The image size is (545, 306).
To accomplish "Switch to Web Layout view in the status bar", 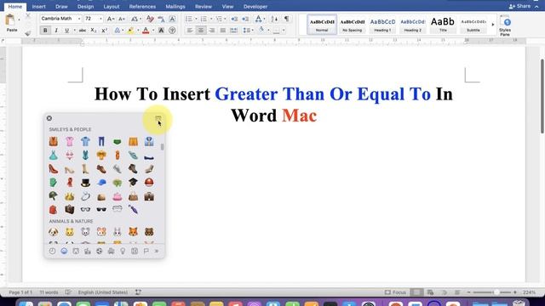I will click(430, 292).
